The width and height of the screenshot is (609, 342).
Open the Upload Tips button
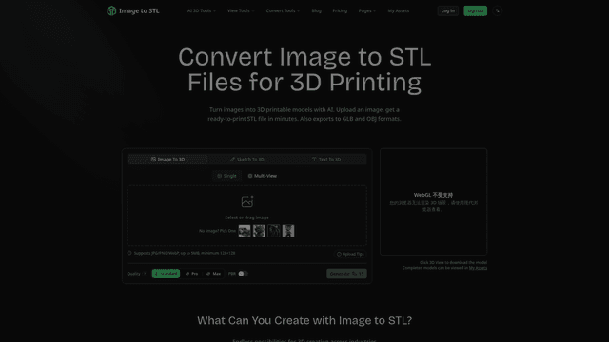(x=350, y=254)
